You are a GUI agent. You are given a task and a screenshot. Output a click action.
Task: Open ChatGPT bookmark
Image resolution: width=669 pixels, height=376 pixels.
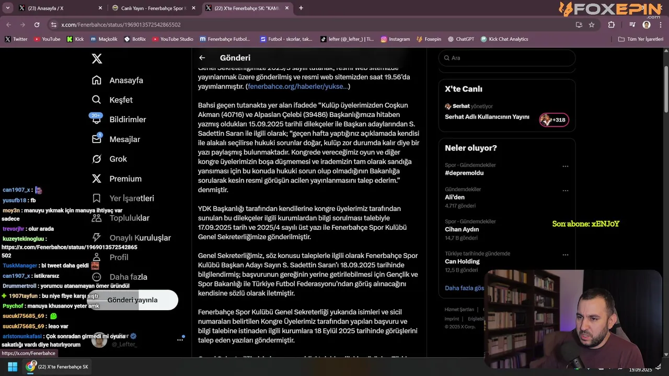(460, 39)
